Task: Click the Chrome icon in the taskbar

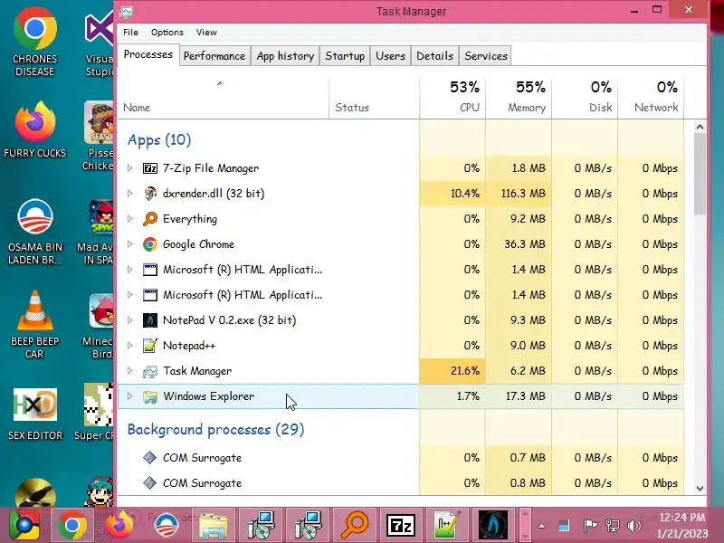Action: [72, 526]
